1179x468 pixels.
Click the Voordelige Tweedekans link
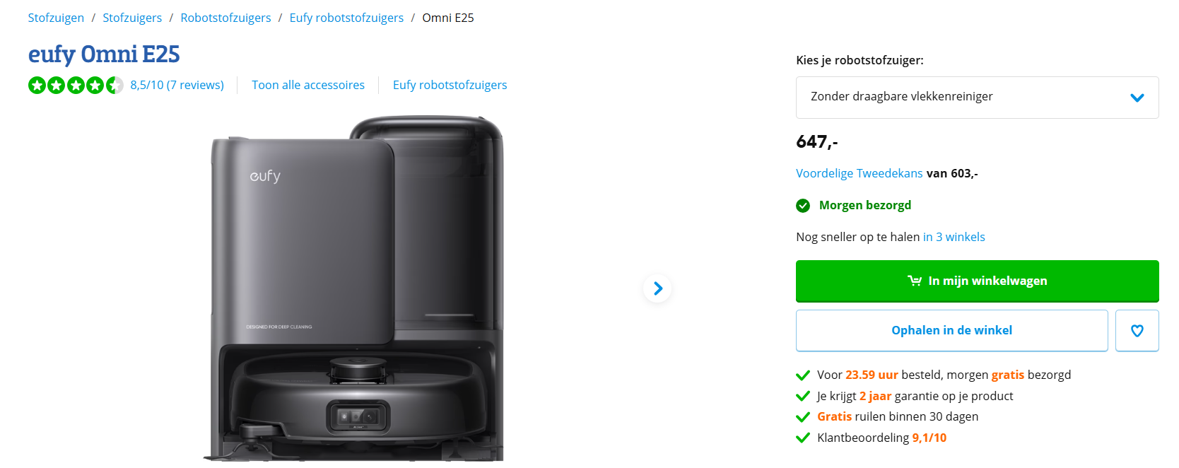pos(859,172)
